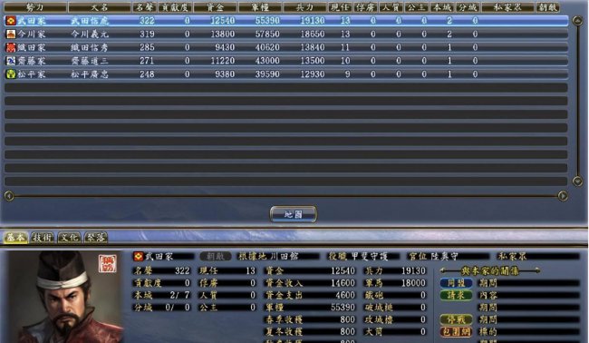Sort by the 朝敵 column header
589x343 pixels.
tap(547, 7)
